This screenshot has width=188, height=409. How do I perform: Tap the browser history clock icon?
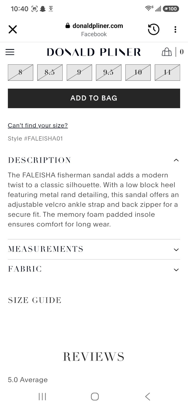click(x=154, y=29)
